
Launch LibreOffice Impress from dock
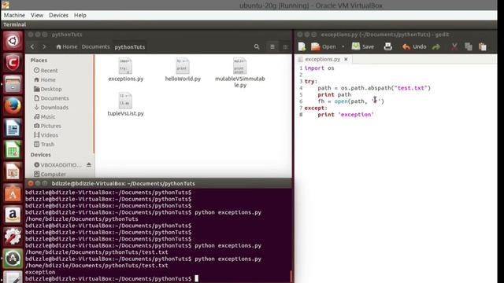(13, 171)
